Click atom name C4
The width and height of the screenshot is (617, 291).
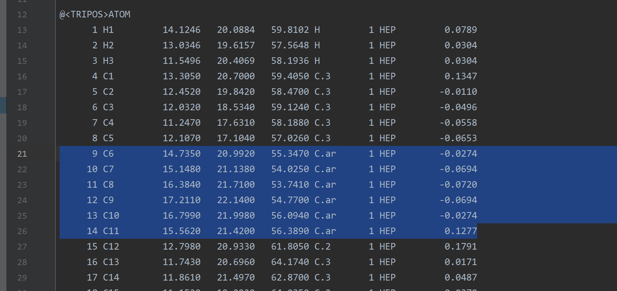pyautogui.click(x=108, y=123)
